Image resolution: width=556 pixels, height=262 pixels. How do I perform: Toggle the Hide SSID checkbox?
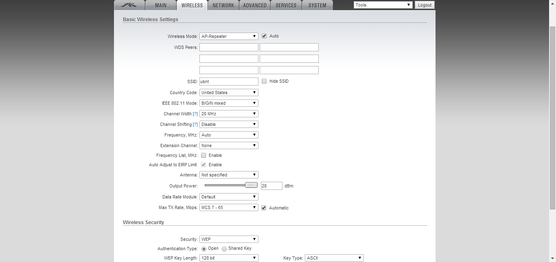click(264, 81)
